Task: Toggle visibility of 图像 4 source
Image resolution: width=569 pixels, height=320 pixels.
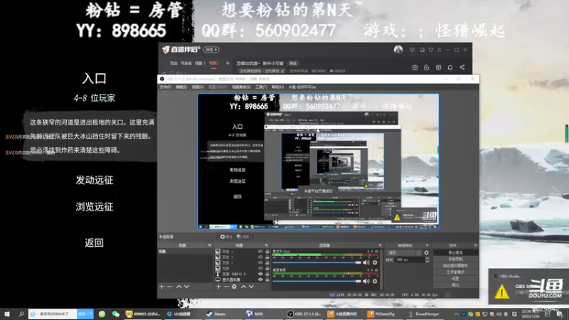Action: click(260, 252)
